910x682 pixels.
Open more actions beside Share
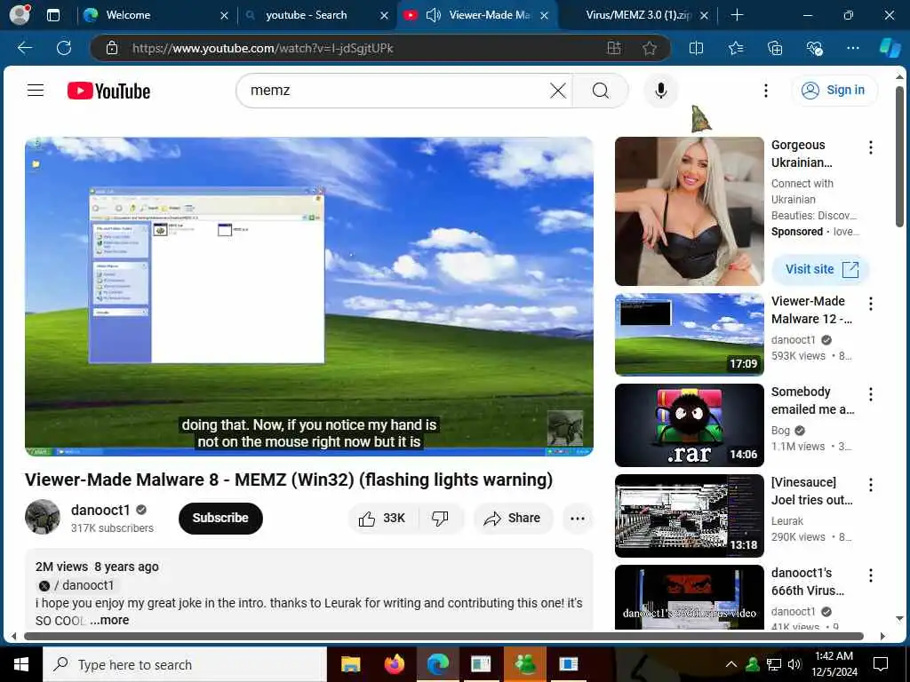578,518
